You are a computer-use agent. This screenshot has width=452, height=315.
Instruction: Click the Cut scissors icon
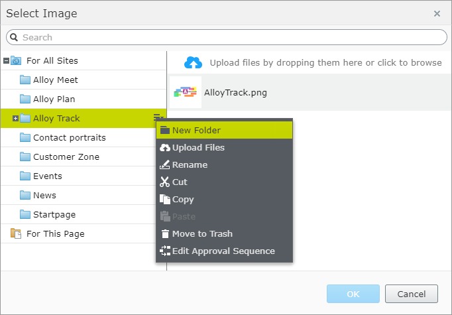(165, 182)
